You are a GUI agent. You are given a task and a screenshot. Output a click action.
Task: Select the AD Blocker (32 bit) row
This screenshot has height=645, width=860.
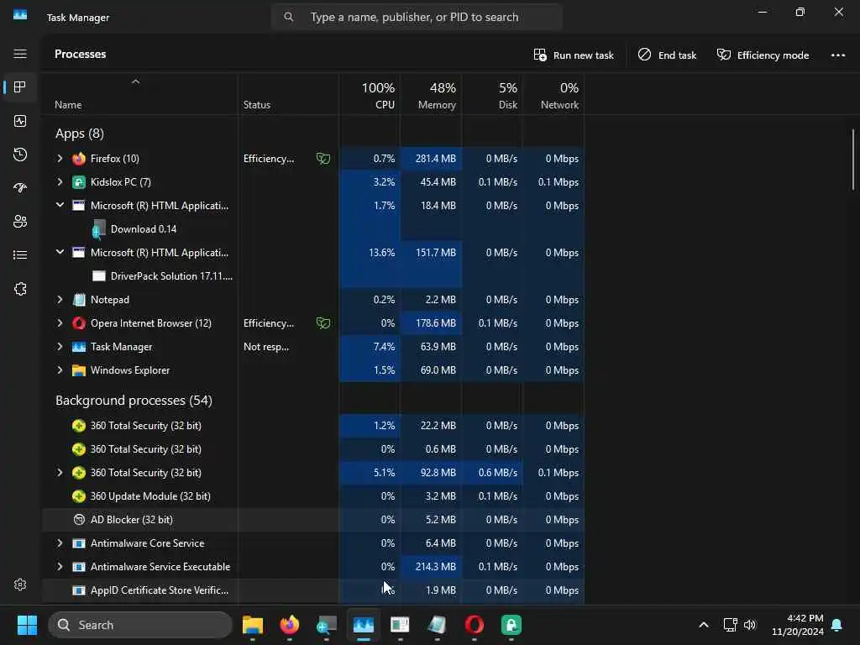pyautogui.click(x=312, y=519)
